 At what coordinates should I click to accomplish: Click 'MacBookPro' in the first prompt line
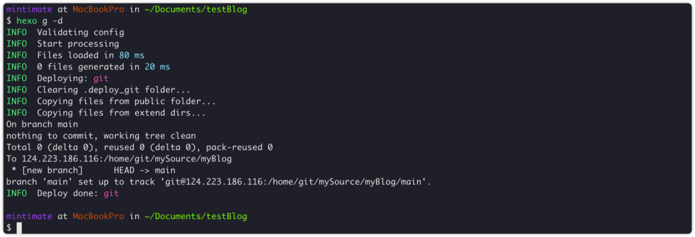coord(98,9)
